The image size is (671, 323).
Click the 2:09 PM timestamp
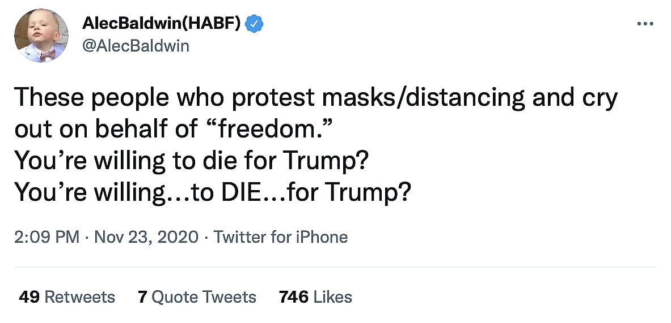pyautogui.click(x=47, y=236)
